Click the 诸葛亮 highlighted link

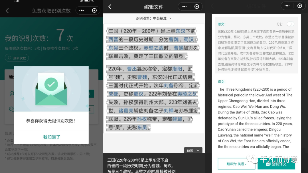point(126,111)
